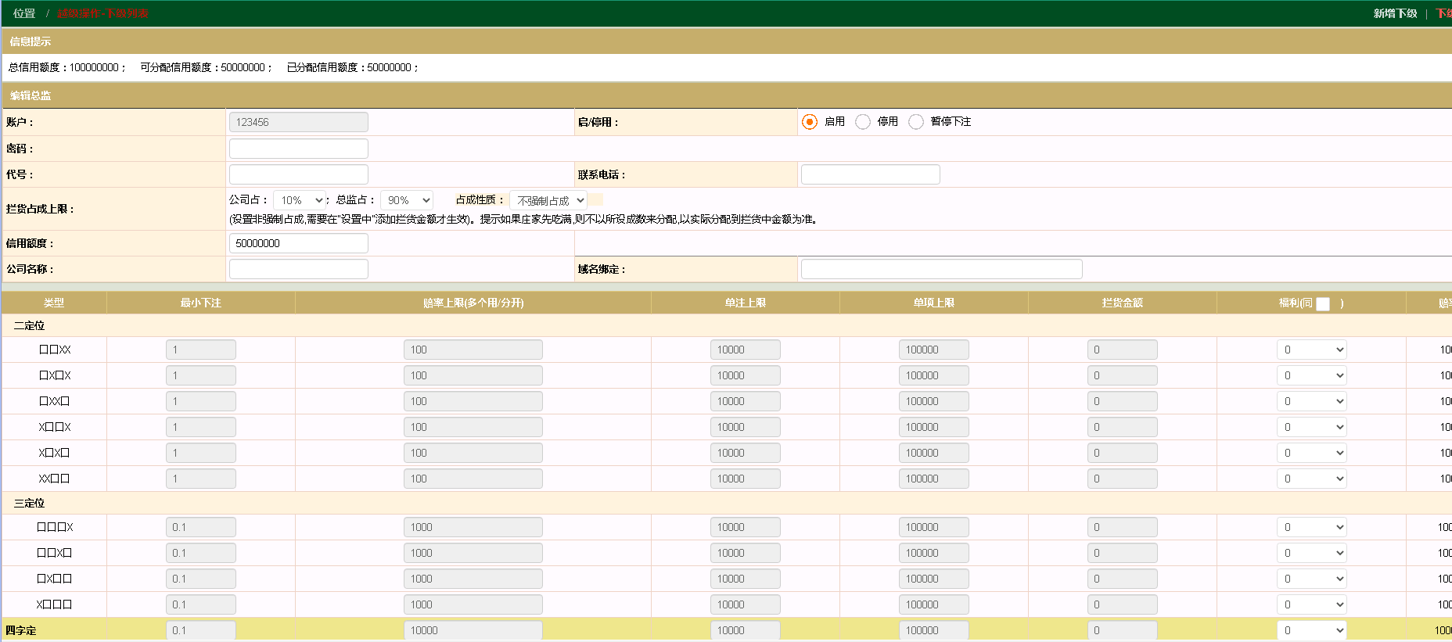The image size is (1452, 642).
Task: Click 赔率上限 field in 四字定 row
Action: click(x=473, y=630)
